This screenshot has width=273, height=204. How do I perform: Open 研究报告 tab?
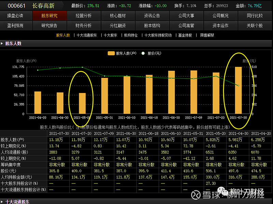point(49,26)
